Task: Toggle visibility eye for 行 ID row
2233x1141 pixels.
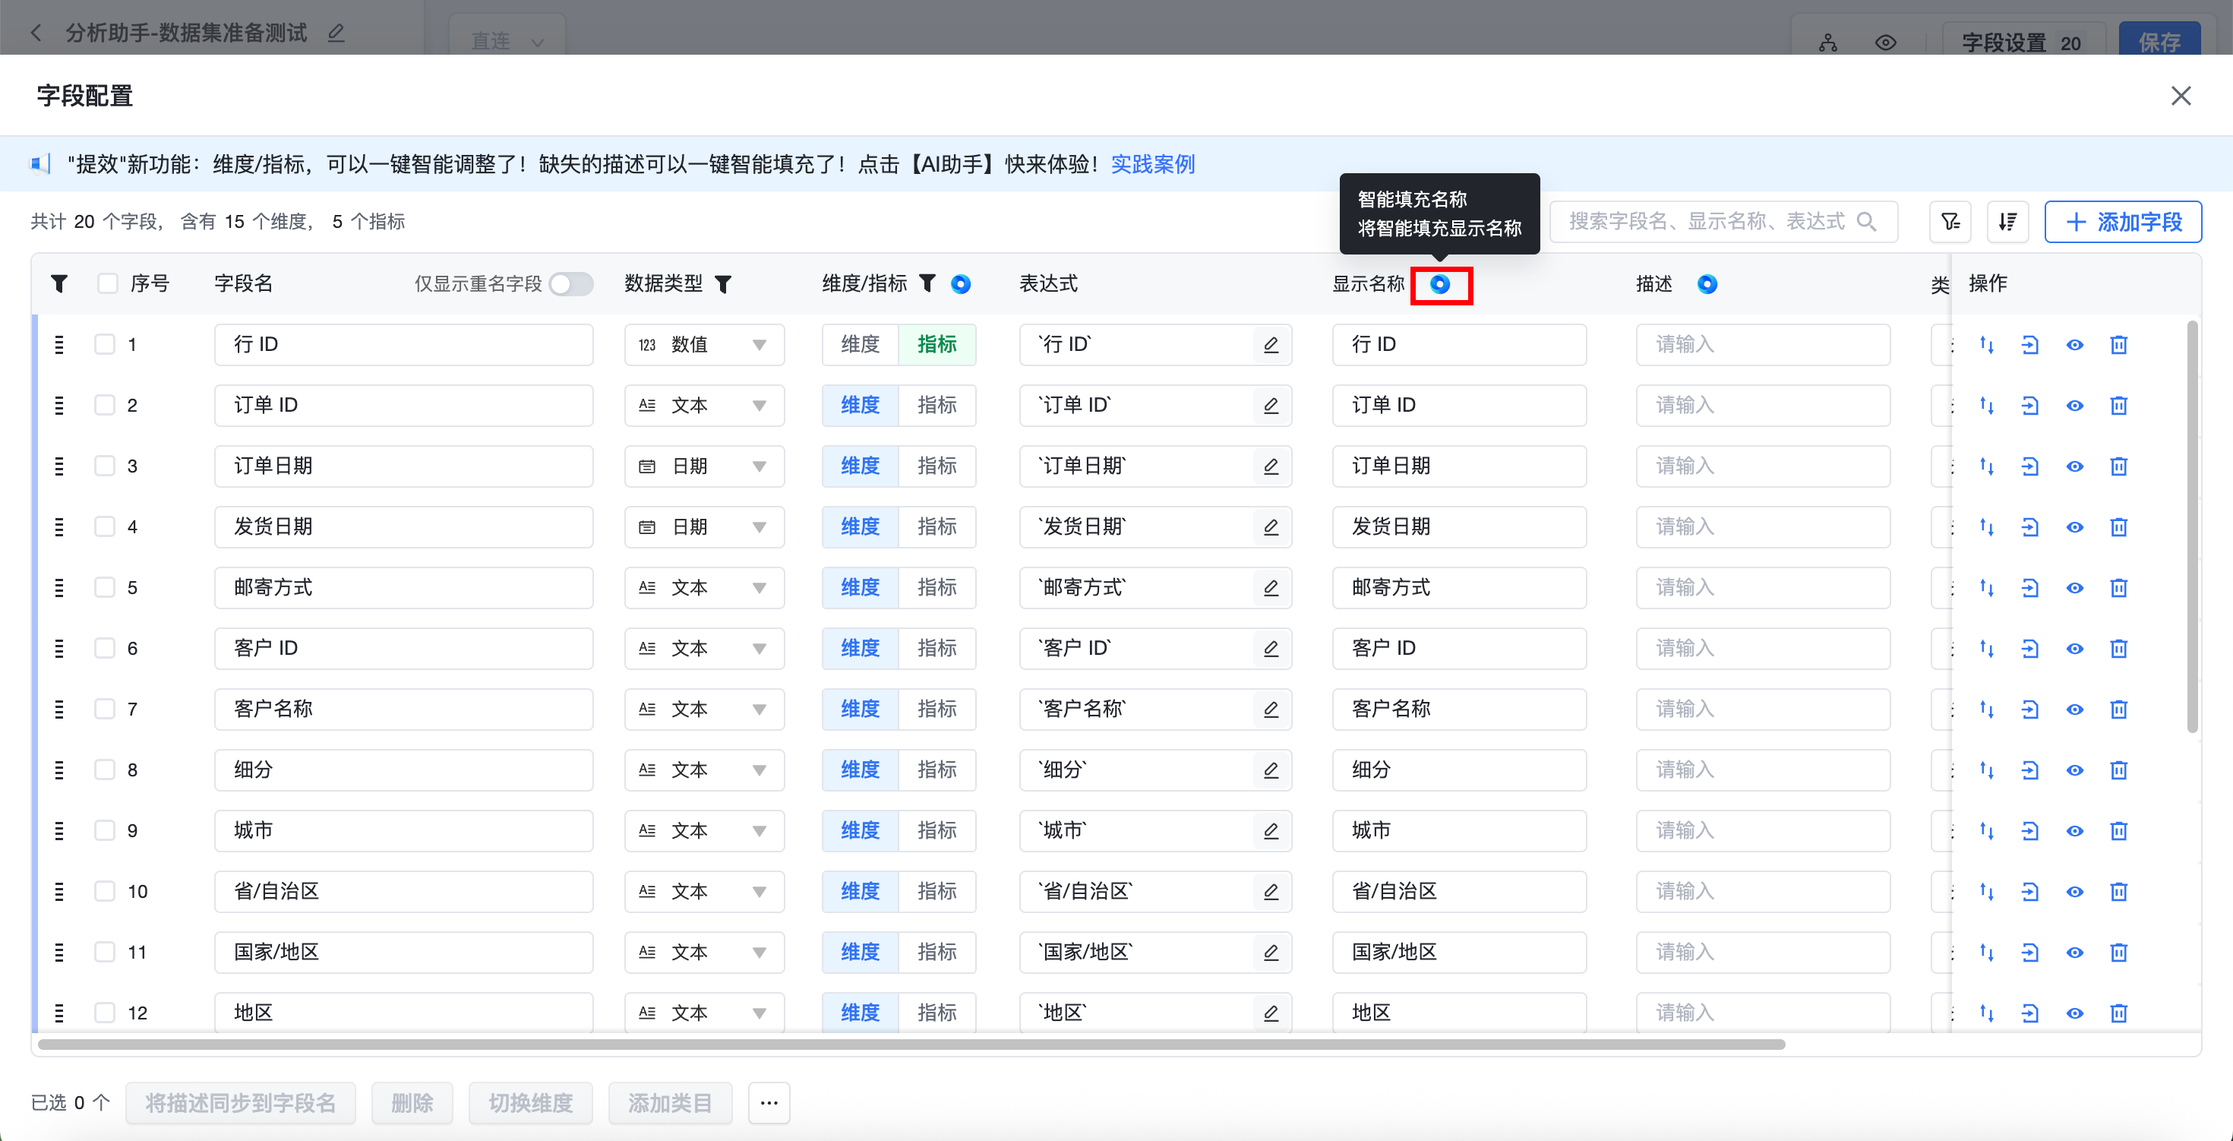Action: [2074, 345]
